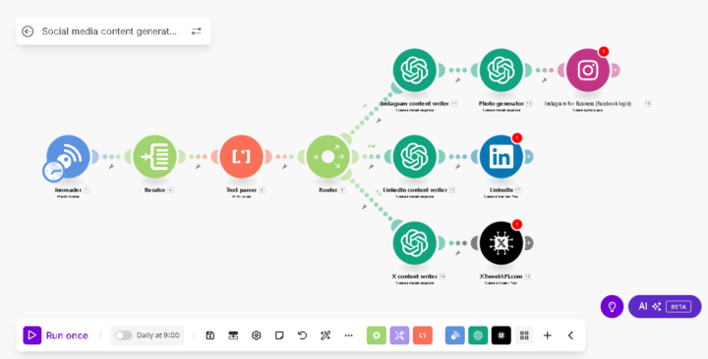Click wrench between LinkedIn writer and LinkedIn
Image resolution: width=708 pixels, height=359 pixels.
pyautogui.click(x=458, y=167)
